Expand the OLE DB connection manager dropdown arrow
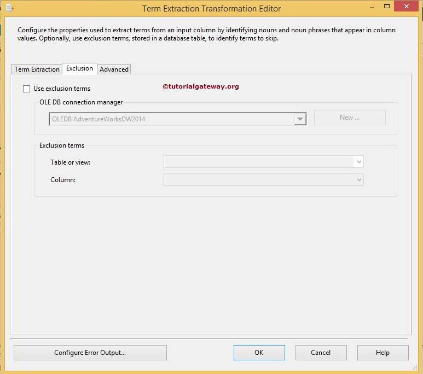 [300, 119]
